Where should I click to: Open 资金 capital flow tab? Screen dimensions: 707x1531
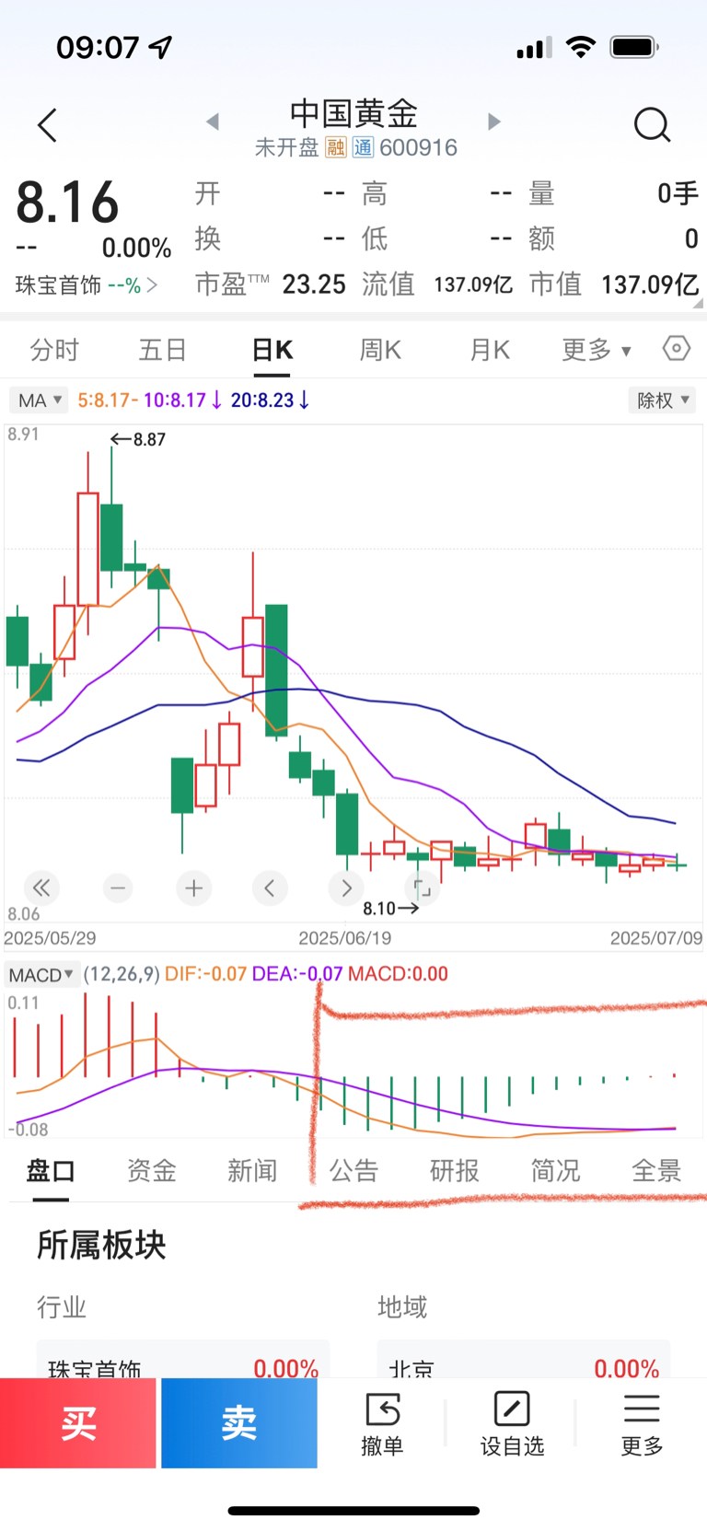click(x=151, y=1171)
